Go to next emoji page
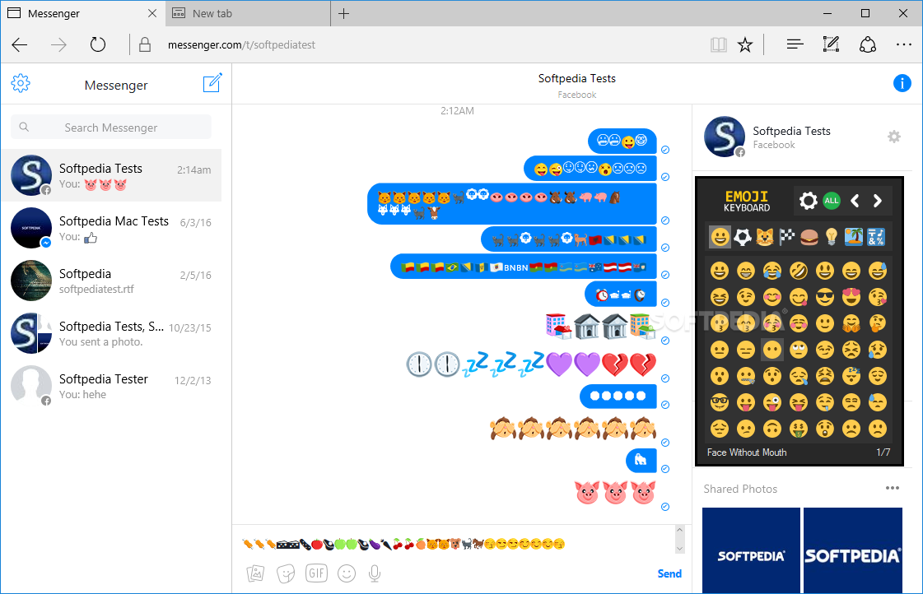 tap(877, 201)
